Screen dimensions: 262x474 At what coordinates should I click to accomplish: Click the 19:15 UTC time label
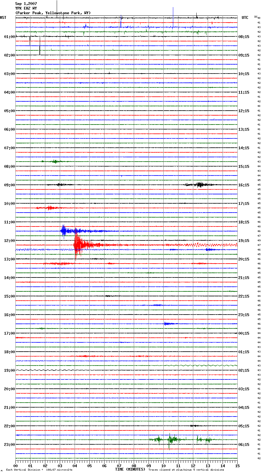coord(244,241)
